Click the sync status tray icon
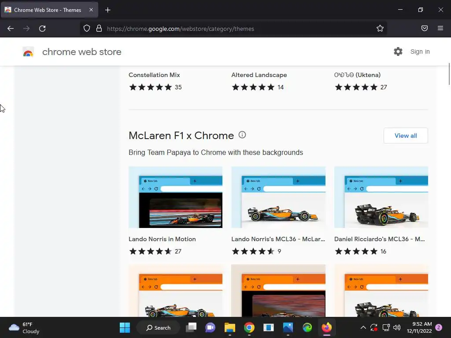The height and width of the screenshot is (338, 451). click(374, 327)
